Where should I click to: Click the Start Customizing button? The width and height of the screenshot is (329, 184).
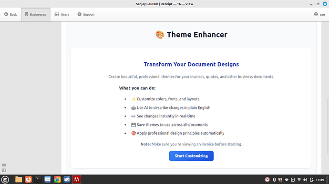191,156
